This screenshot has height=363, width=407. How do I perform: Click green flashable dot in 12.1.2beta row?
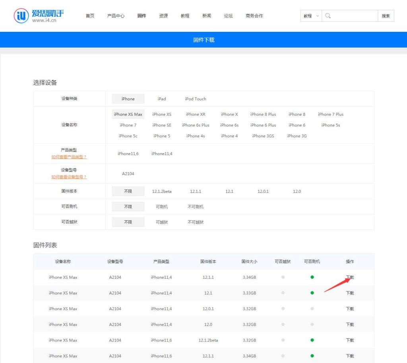pos(312,340)
